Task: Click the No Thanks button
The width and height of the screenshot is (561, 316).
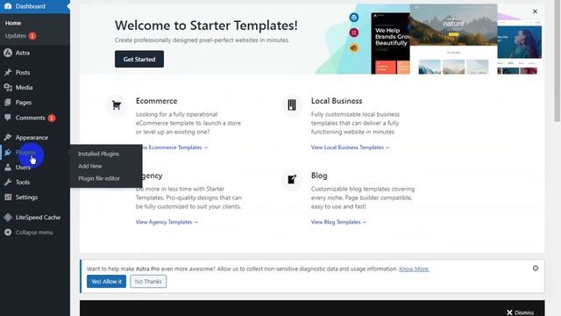Action: 148,282
